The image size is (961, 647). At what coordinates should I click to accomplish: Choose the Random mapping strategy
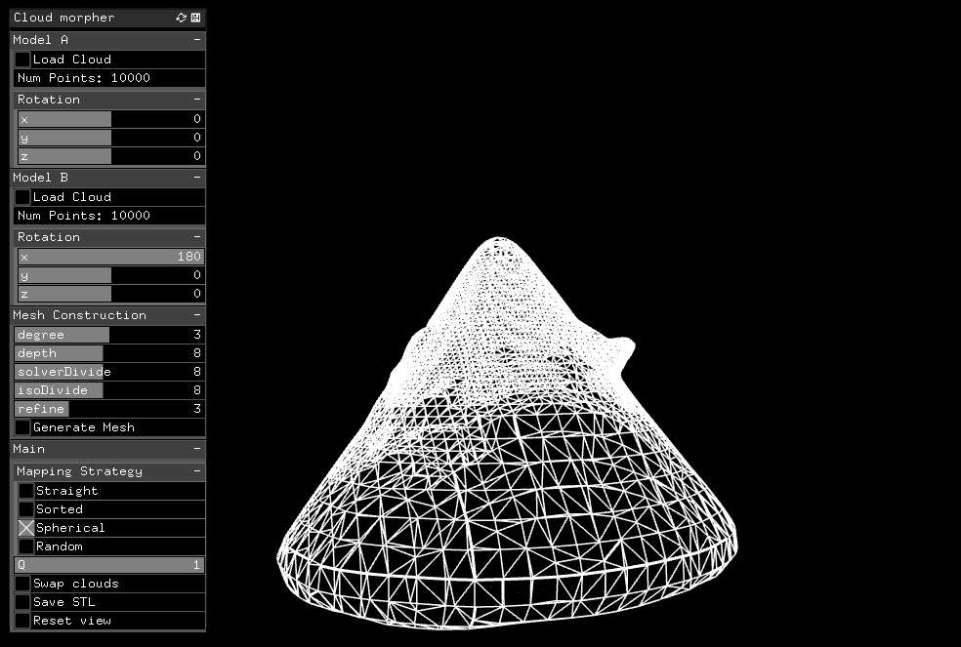pyautogui.click(x=26, y=546)
